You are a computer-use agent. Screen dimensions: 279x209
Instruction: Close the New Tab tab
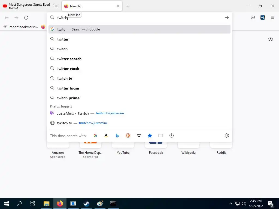point(118,6)
